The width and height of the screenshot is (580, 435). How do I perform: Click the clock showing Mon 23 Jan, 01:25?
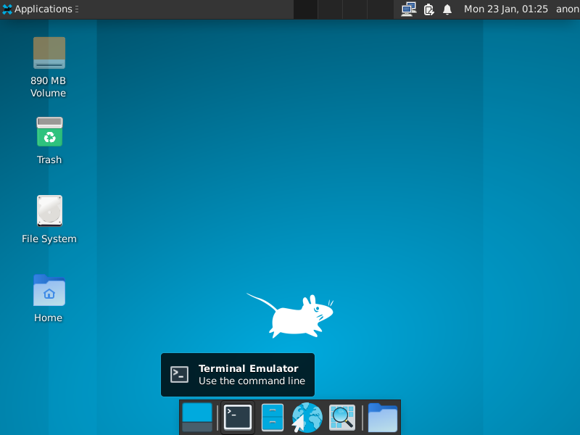505,9
